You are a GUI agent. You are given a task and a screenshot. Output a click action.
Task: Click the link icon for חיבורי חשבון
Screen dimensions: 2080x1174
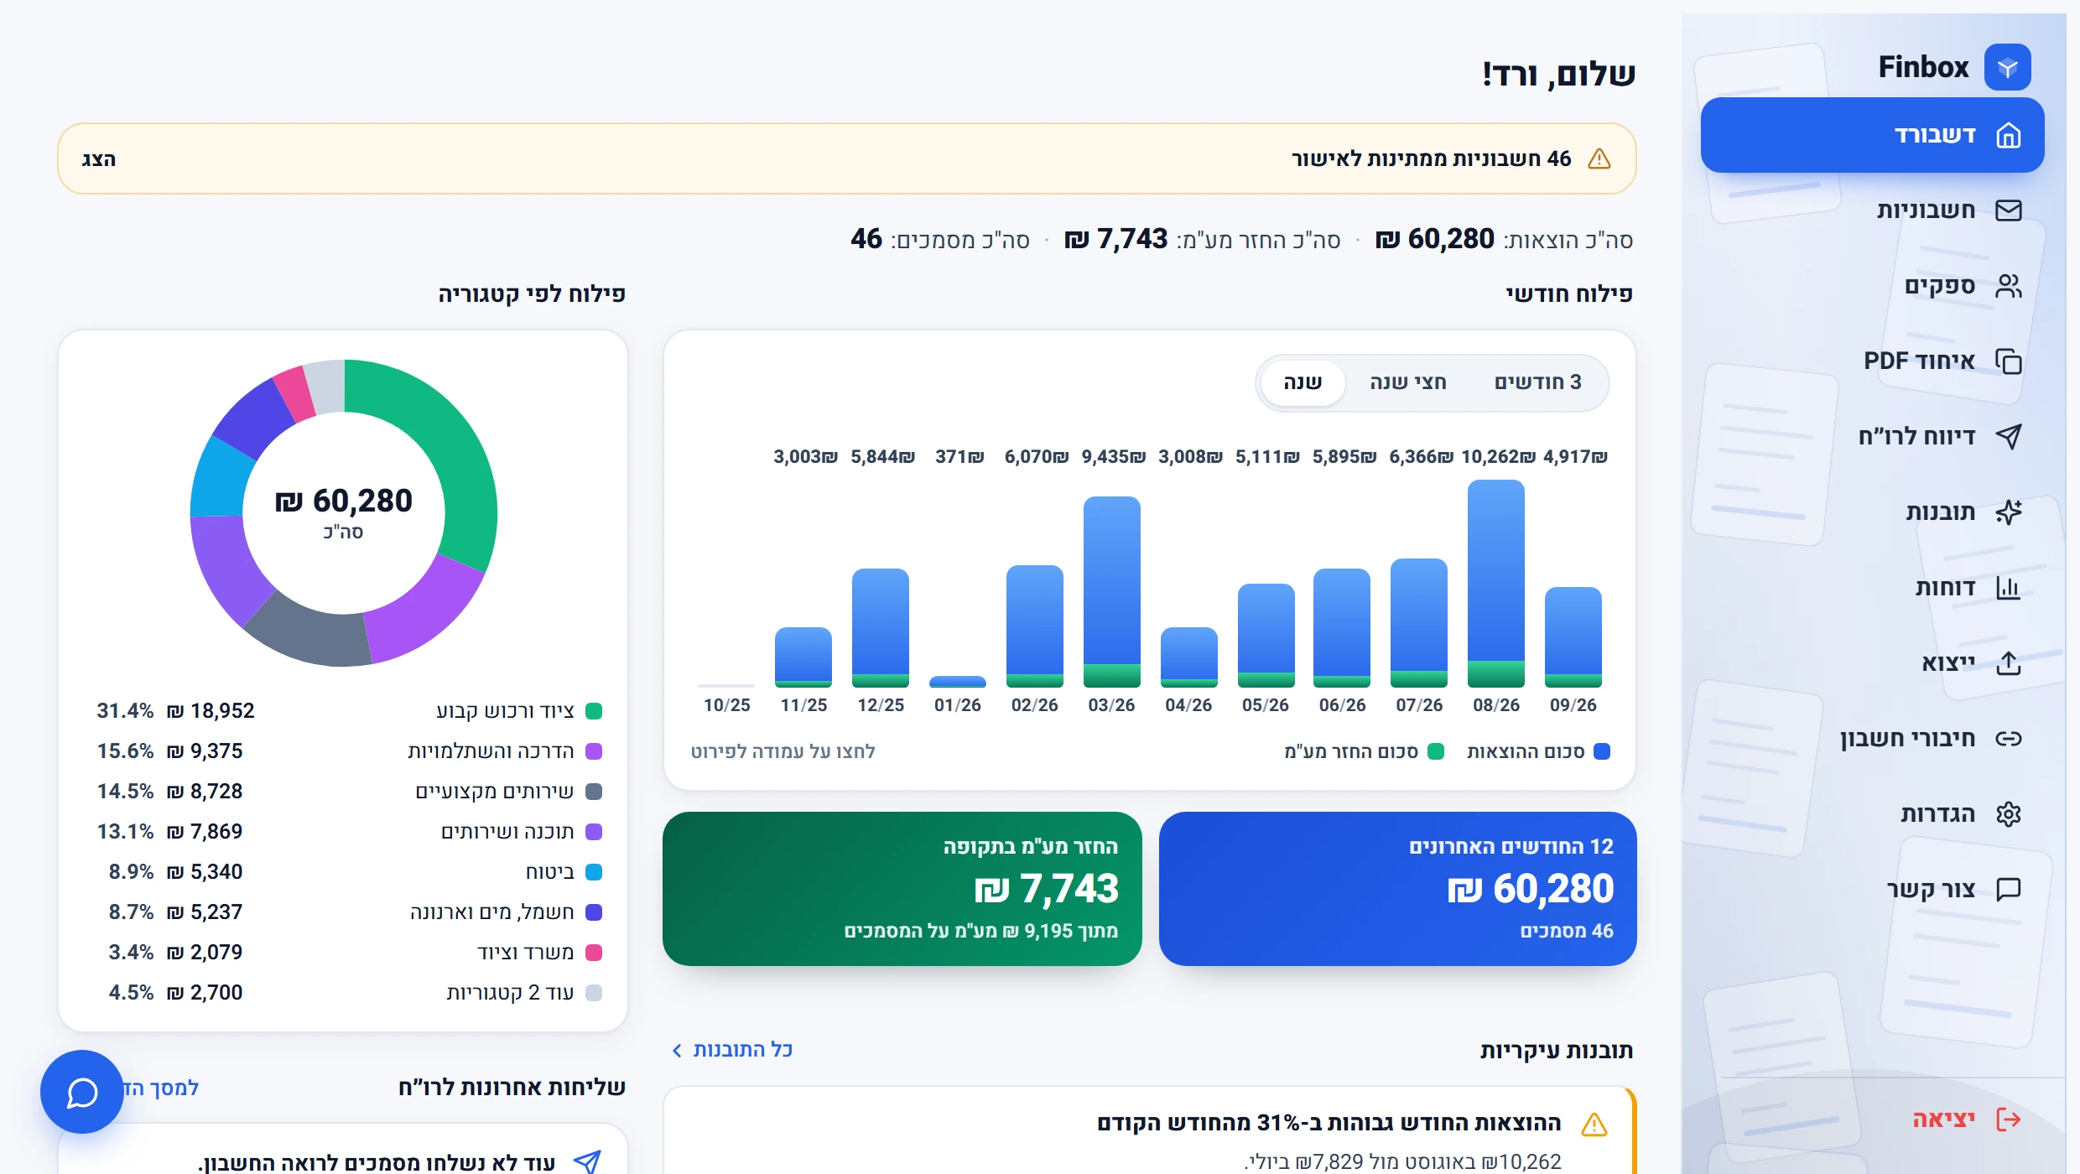point(2008,739)
